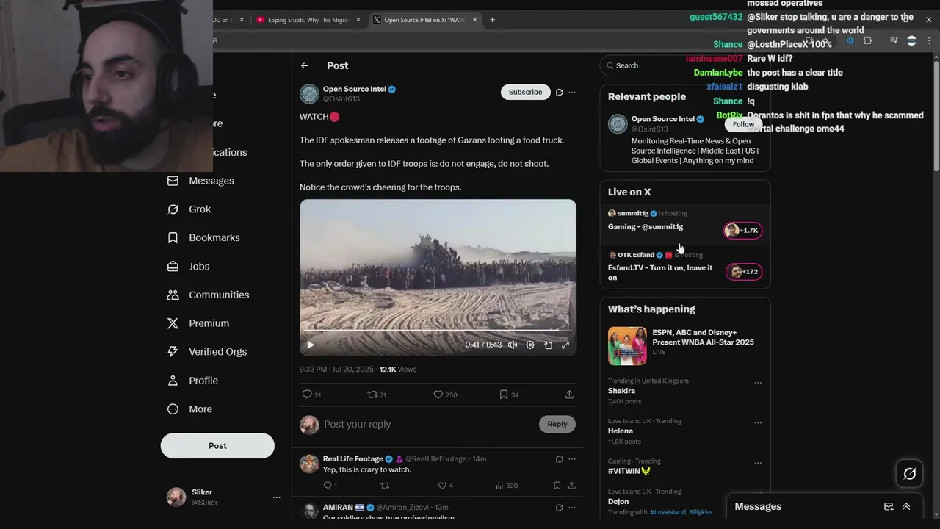Open browser extensions puzzle icon
940x529 pixels.
pyautogui.click(x=867, y=41)
